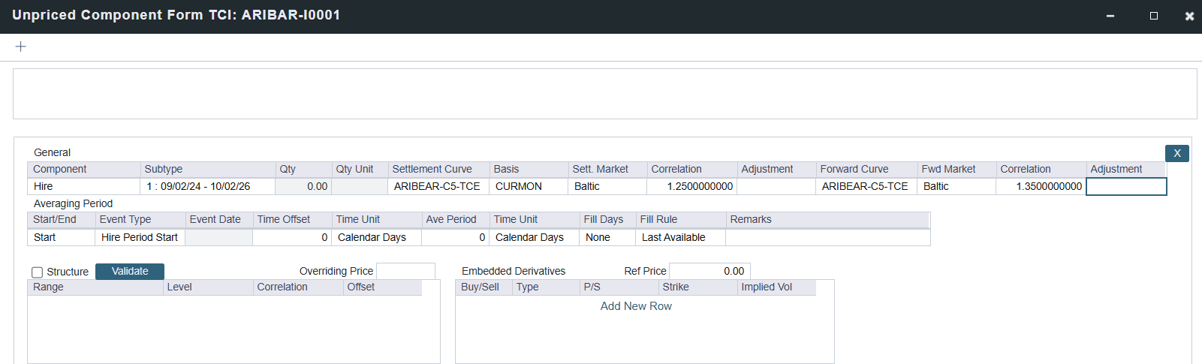This screenshot has height=364, width=1202.
Task: Open the Settlement Curve ARIBEAR-C5-TCE cell
Action: click(x=438, y=186)
